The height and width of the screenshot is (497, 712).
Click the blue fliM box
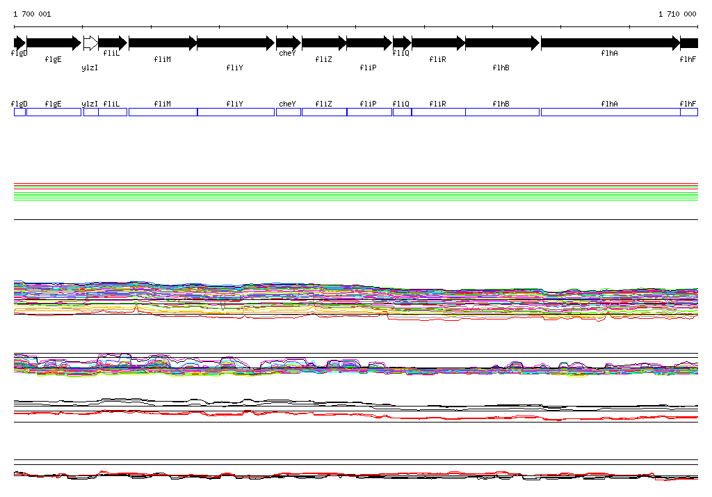163,112
